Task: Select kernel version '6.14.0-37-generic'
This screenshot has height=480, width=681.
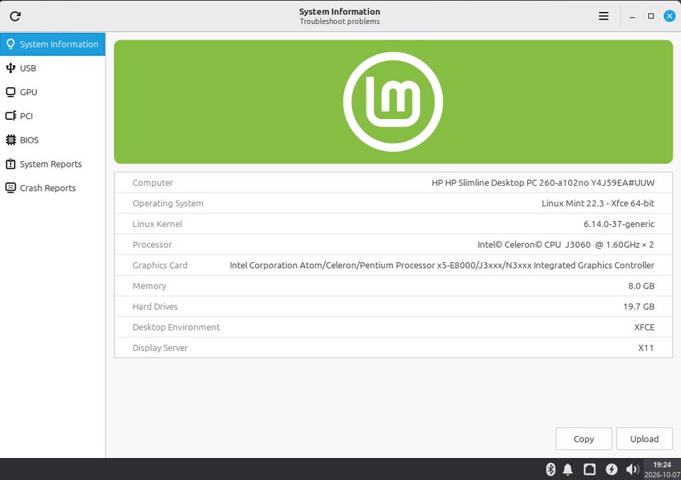Action: click(x=619, y=224)
